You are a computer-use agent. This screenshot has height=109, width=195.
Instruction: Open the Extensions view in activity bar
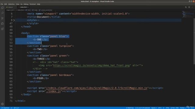coord(2,29)
